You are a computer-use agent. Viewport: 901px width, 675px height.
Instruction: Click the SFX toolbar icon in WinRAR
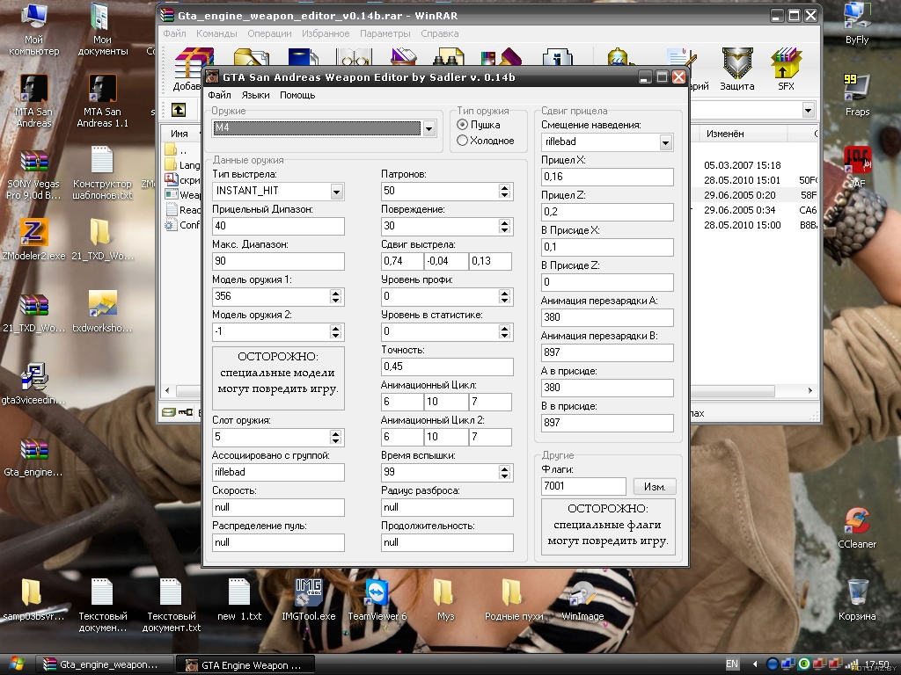tap(786, 70)
